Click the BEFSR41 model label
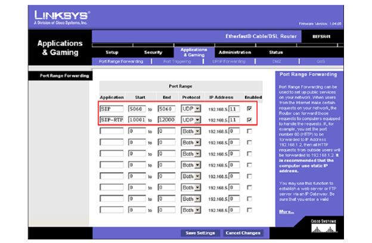 point(321,36)
